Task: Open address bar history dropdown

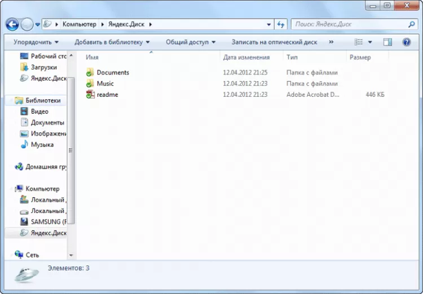Action: click(x=268, y=25)
